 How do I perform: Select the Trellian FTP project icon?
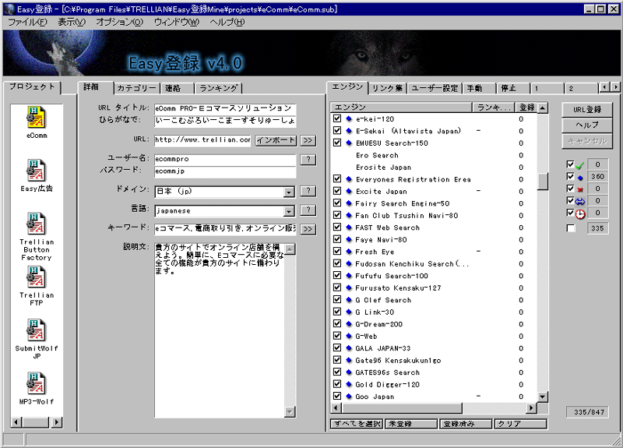[37, 277]
